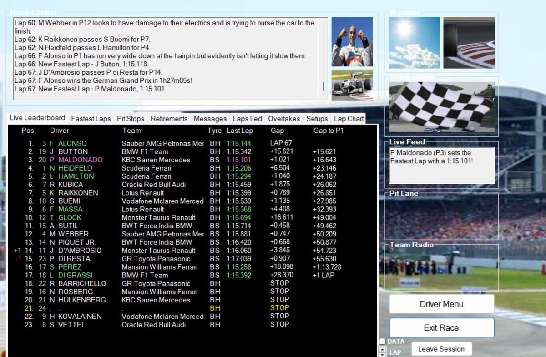Click the LAP 67 gap cell
This screenshot has height=357, width=546.
coord(281,143)
